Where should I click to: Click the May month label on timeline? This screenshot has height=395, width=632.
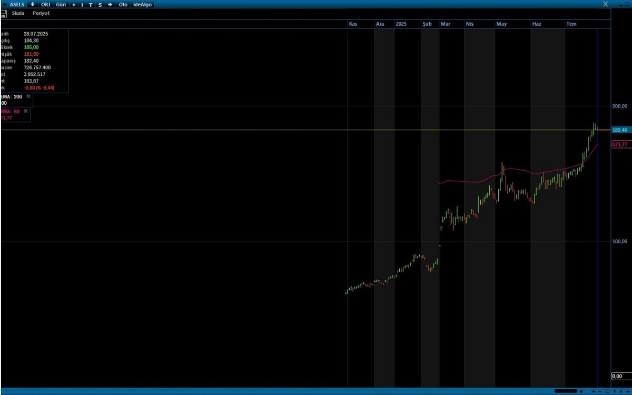tap(501, 24)
